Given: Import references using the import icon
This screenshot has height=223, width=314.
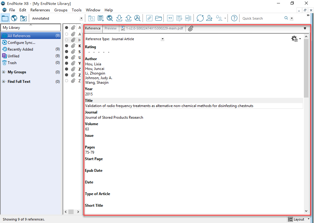Looking at the screenshot, I should [x=119, y=18].
